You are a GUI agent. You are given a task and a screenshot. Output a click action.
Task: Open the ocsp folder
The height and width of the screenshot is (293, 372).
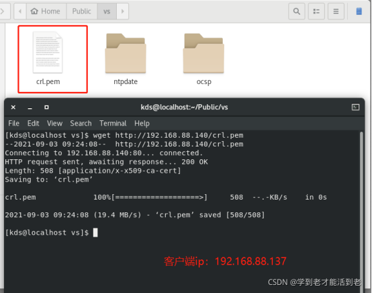[x=203, y=53]
